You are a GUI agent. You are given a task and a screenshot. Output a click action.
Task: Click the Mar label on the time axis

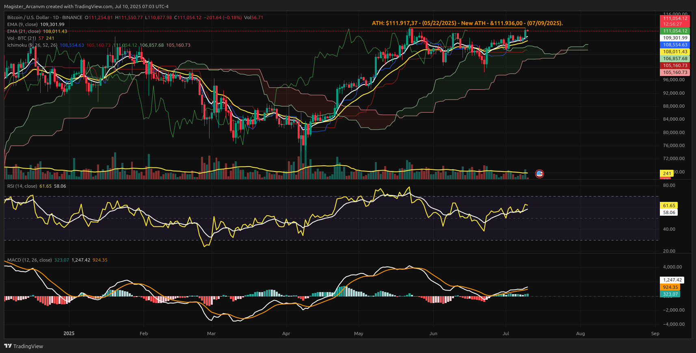pyautogui.click(x=211, y=334)
